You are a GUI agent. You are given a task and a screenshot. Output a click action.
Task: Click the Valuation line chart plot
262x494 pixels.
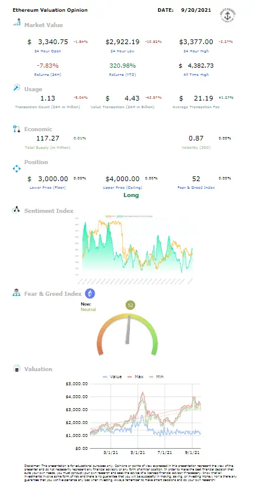[x=145, y=416]
